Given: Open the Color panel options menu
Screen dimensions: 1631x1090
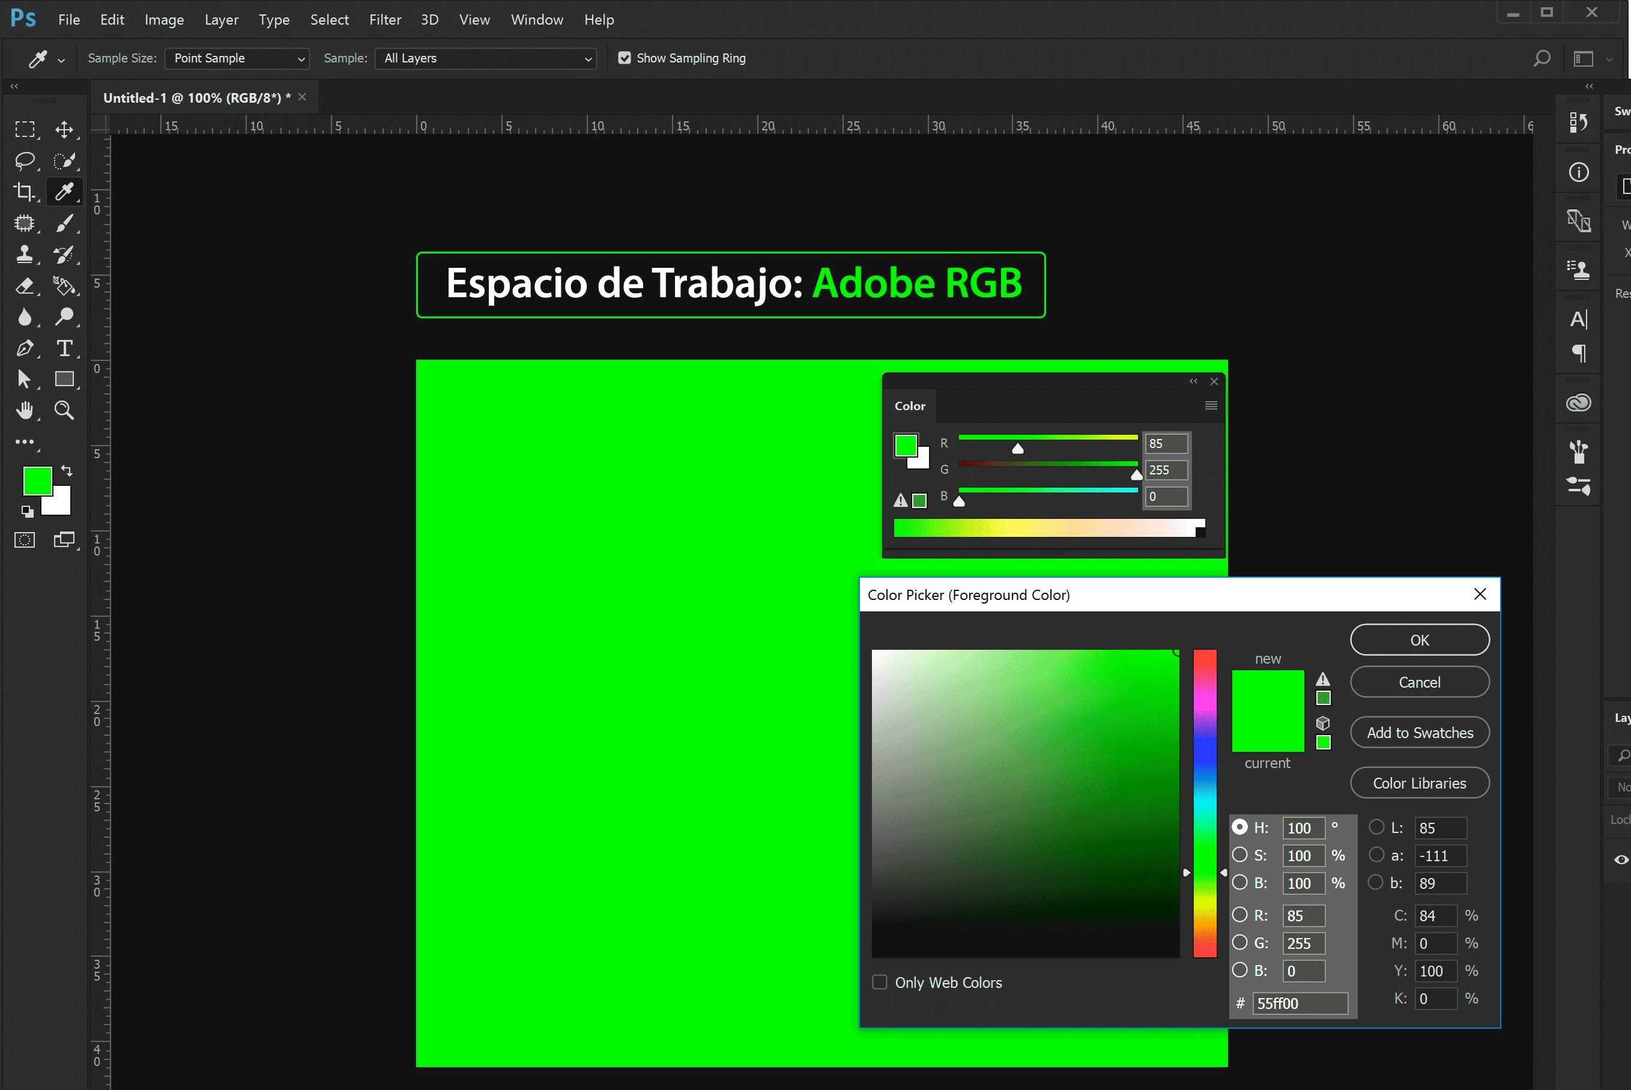Looking at the screenshot, I should 1211,406.
